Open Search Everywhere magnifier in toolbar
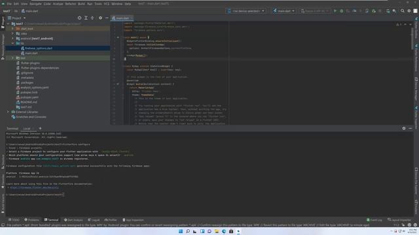The height and width of the screenshot is (235, 419). (x=403, y=11)
